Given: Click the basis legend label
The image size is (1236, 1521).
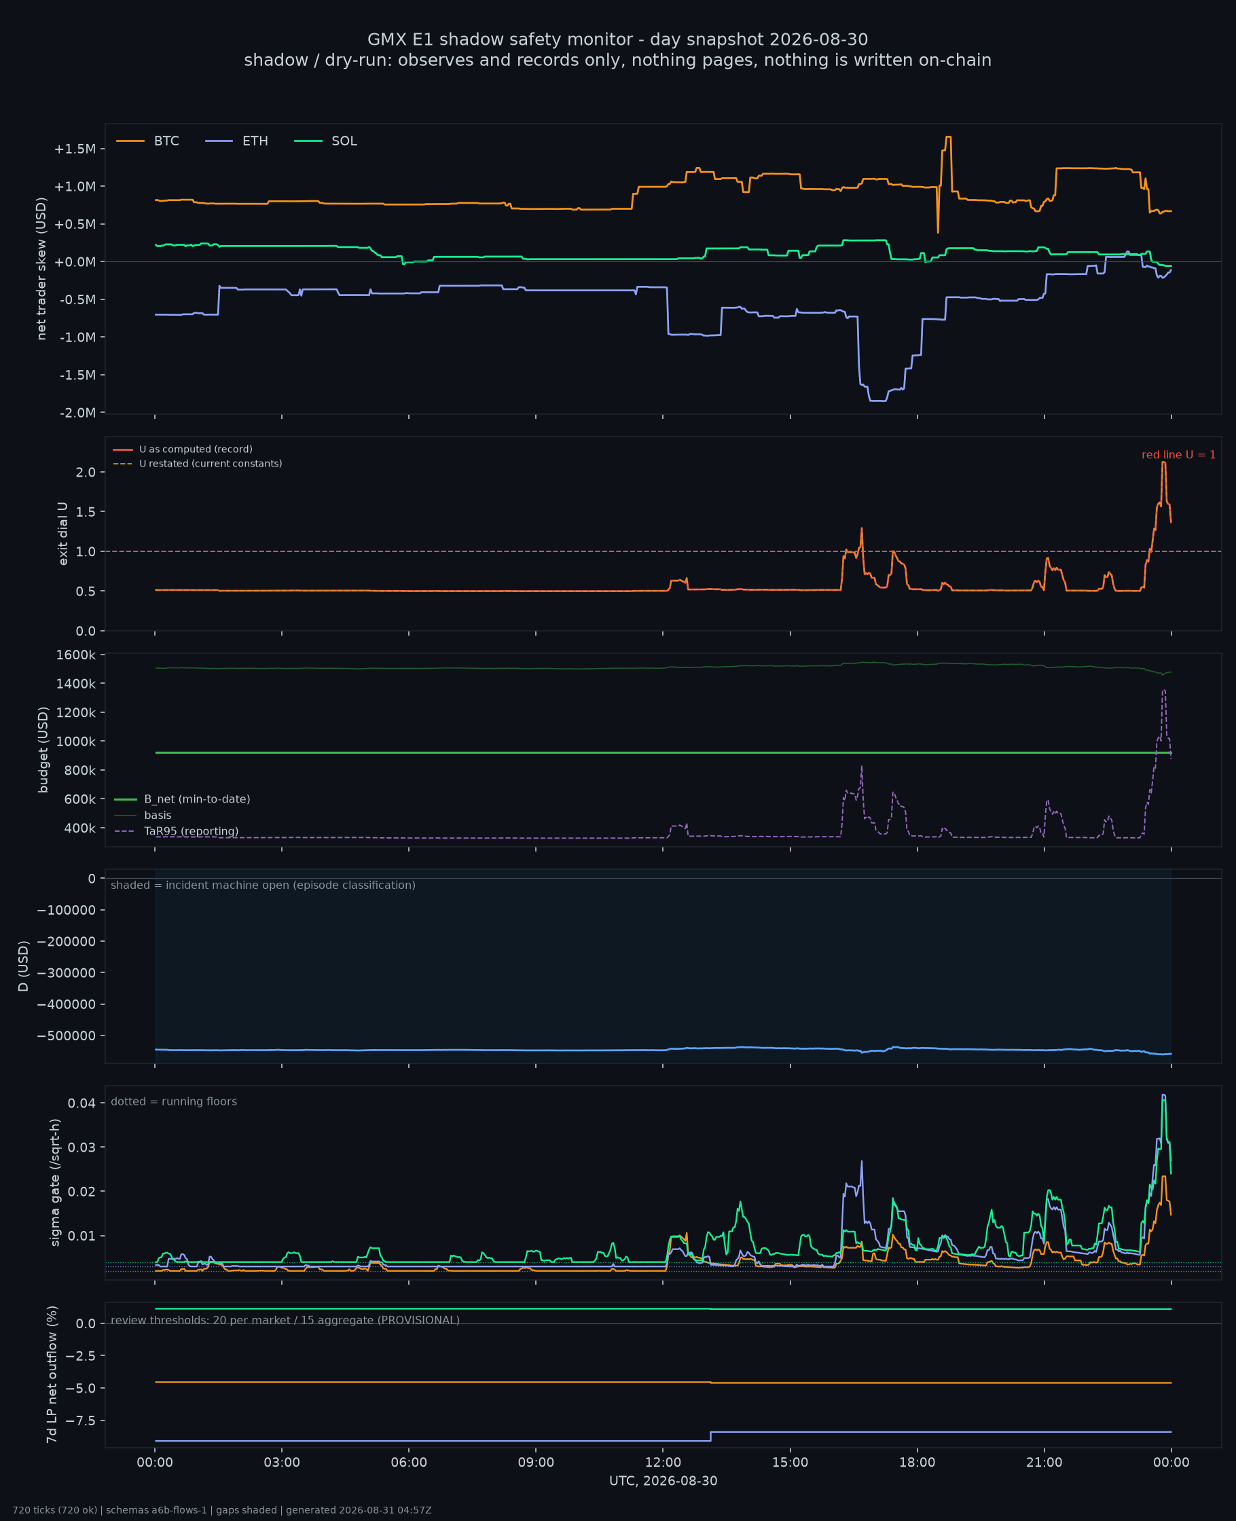Looking at the screenshot, I should point(143,815).
